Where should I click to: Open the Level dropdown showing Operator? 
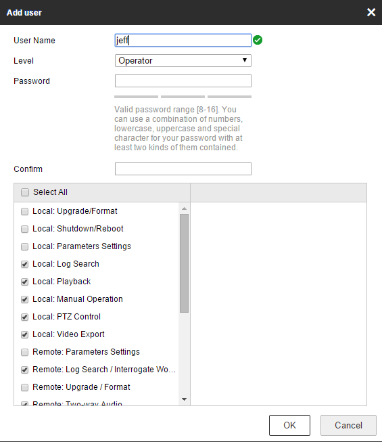183,61
